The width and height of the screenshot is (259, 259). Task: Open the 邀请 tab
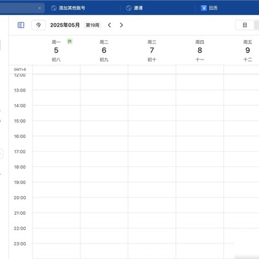click(134, 8)
